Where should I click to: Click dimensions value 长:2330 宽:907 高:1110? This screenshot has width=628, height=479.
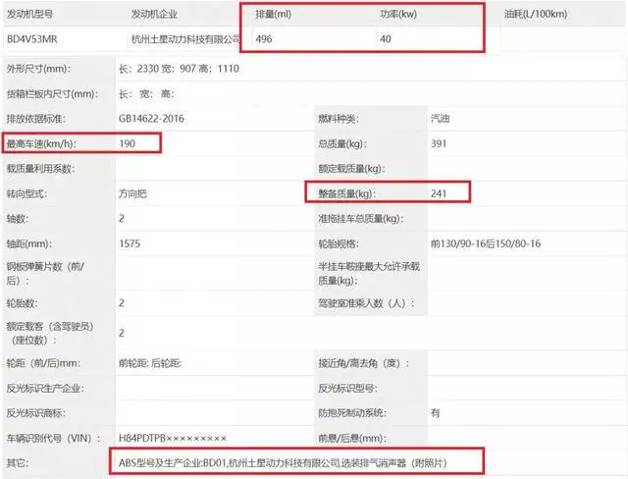pos(179,69)
